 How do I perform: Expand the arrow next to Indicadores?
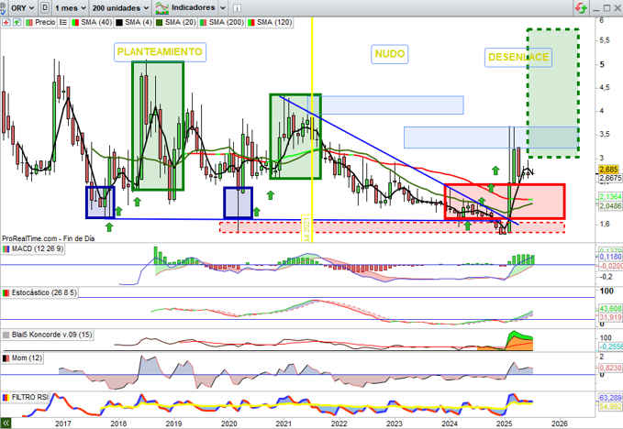click(x=223, y=8)
